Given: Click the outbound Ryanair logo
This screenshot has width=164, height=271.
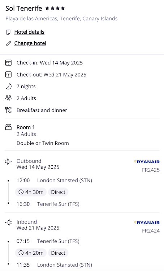Looking at the screenshot, I should pos(147,162).
